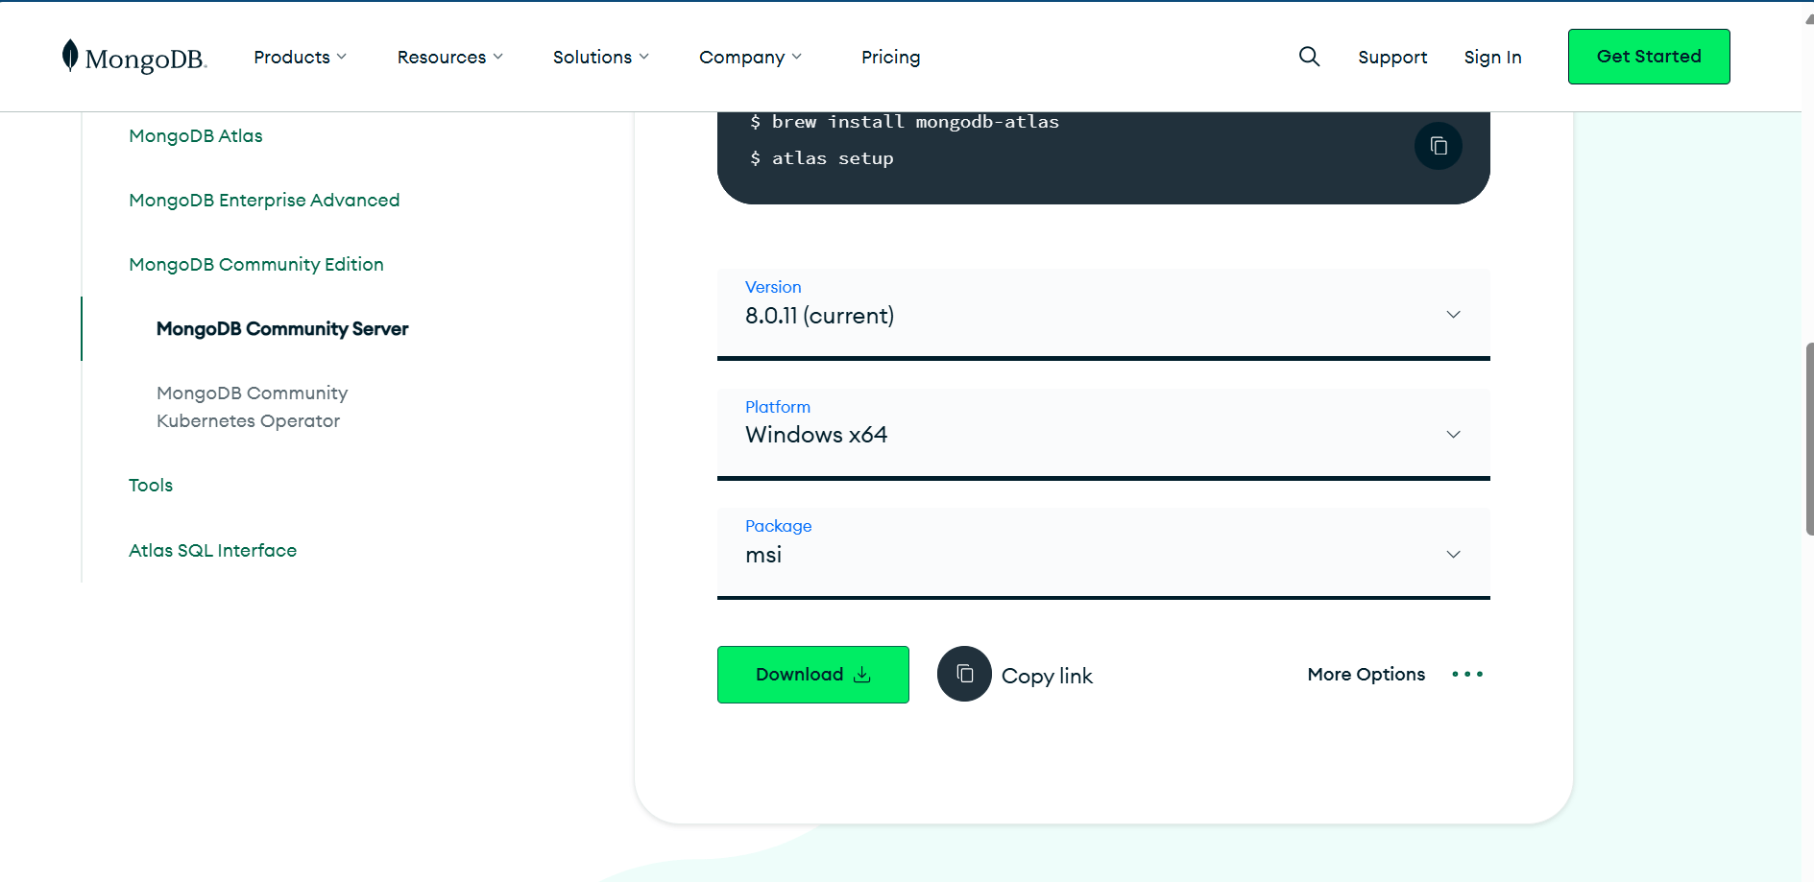Open the search magnifier icon
Image resolution: width=1814 pixels, height=882 pixels.
1309,57
